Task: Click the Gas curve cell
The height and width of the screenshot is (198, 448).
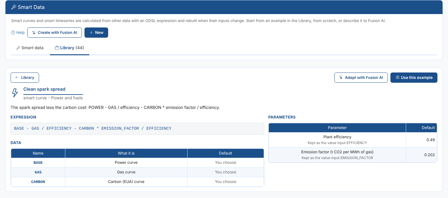Action: click(x=126, y=172)
